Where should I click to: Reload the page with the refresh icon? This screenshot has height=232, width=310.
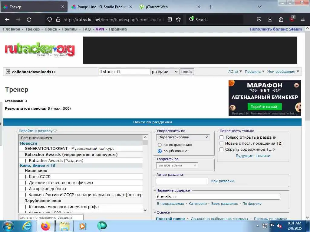click(x=29, y=20)
